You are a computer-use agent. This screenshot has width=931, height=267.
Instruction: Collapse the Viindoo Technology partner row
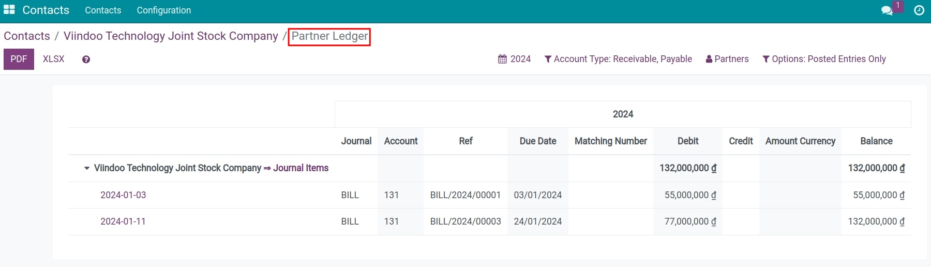click(87, 168)
